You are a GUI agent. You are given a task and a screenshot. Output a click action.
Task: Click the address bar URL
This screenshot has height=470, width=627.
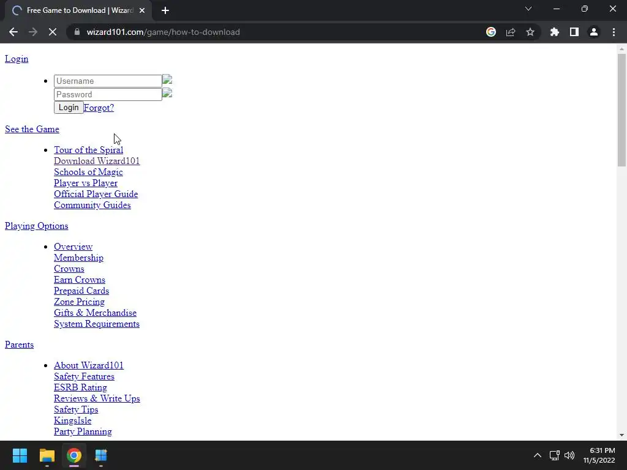point(163,32)
